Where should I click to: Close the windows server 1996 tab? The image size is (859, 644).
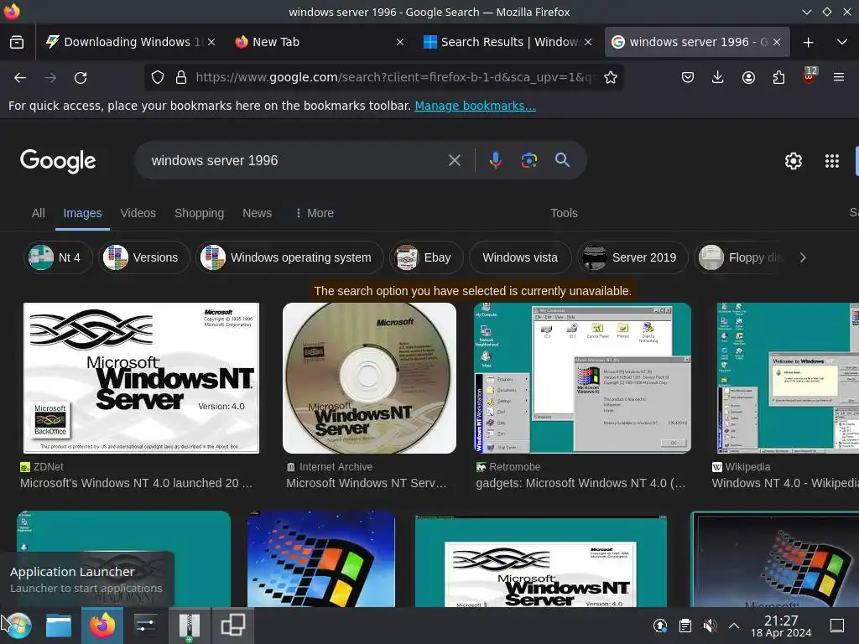click(x=776, y=42)
